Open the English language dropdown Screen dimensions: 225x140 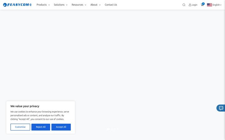click(x=217, y=5)
